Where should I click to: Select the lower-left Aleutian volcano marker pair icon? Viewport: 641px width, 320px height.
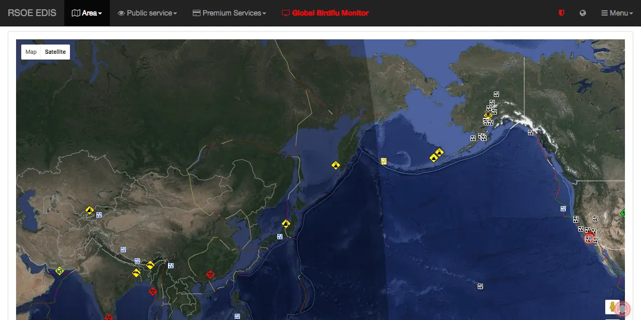coord(434,157)
